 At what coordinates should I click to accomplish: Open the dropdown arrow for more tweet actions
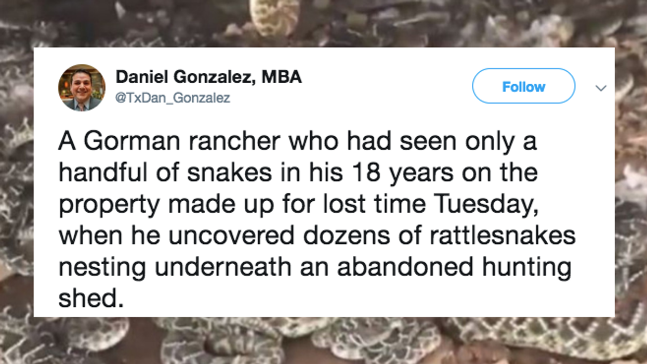601,87
